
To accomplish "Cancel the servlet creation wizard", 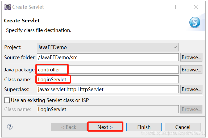I will click(183, 127).
